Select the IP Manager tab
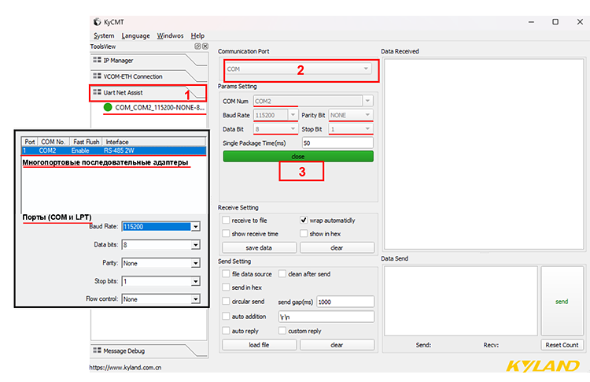Image resolution: width=590 pixels, height=382 pixels. 149,61
